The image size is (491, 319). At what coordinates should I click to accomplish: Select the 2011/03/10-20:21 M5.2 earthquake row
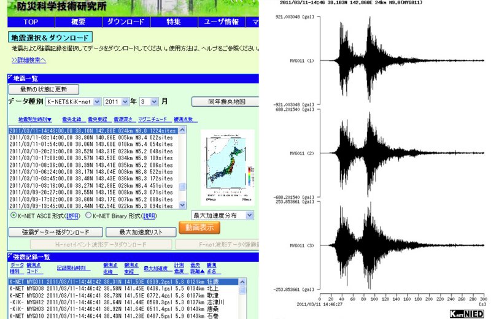click(93, 152)
